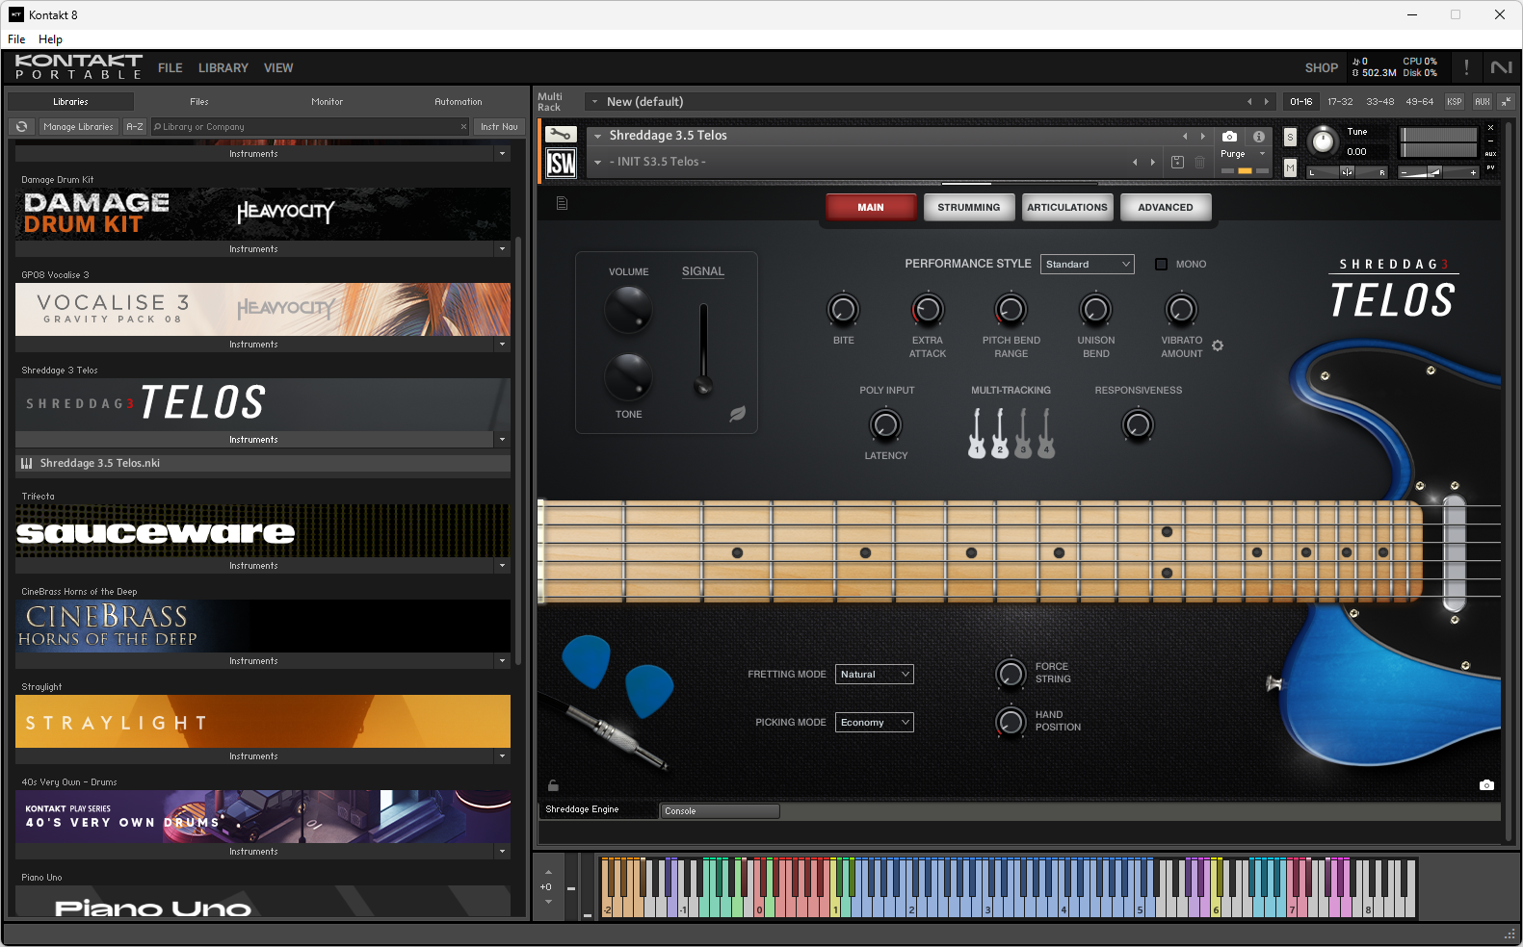Viewport: 1523px width, 947px height.
Task: Click the exclamation alert icon in top bar
Action: [1466, 67]
